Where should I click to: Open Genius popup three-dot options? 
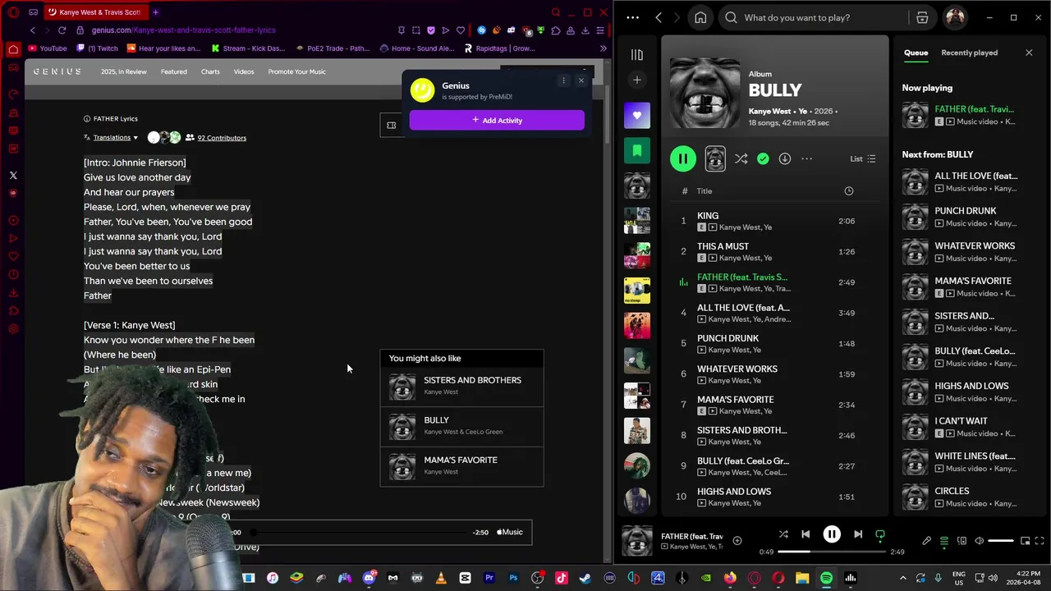tap(563, 80)
